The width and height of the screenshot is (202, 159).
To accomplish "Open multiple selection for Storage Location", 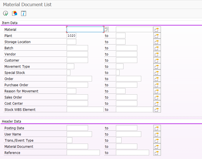I will 157,42.
